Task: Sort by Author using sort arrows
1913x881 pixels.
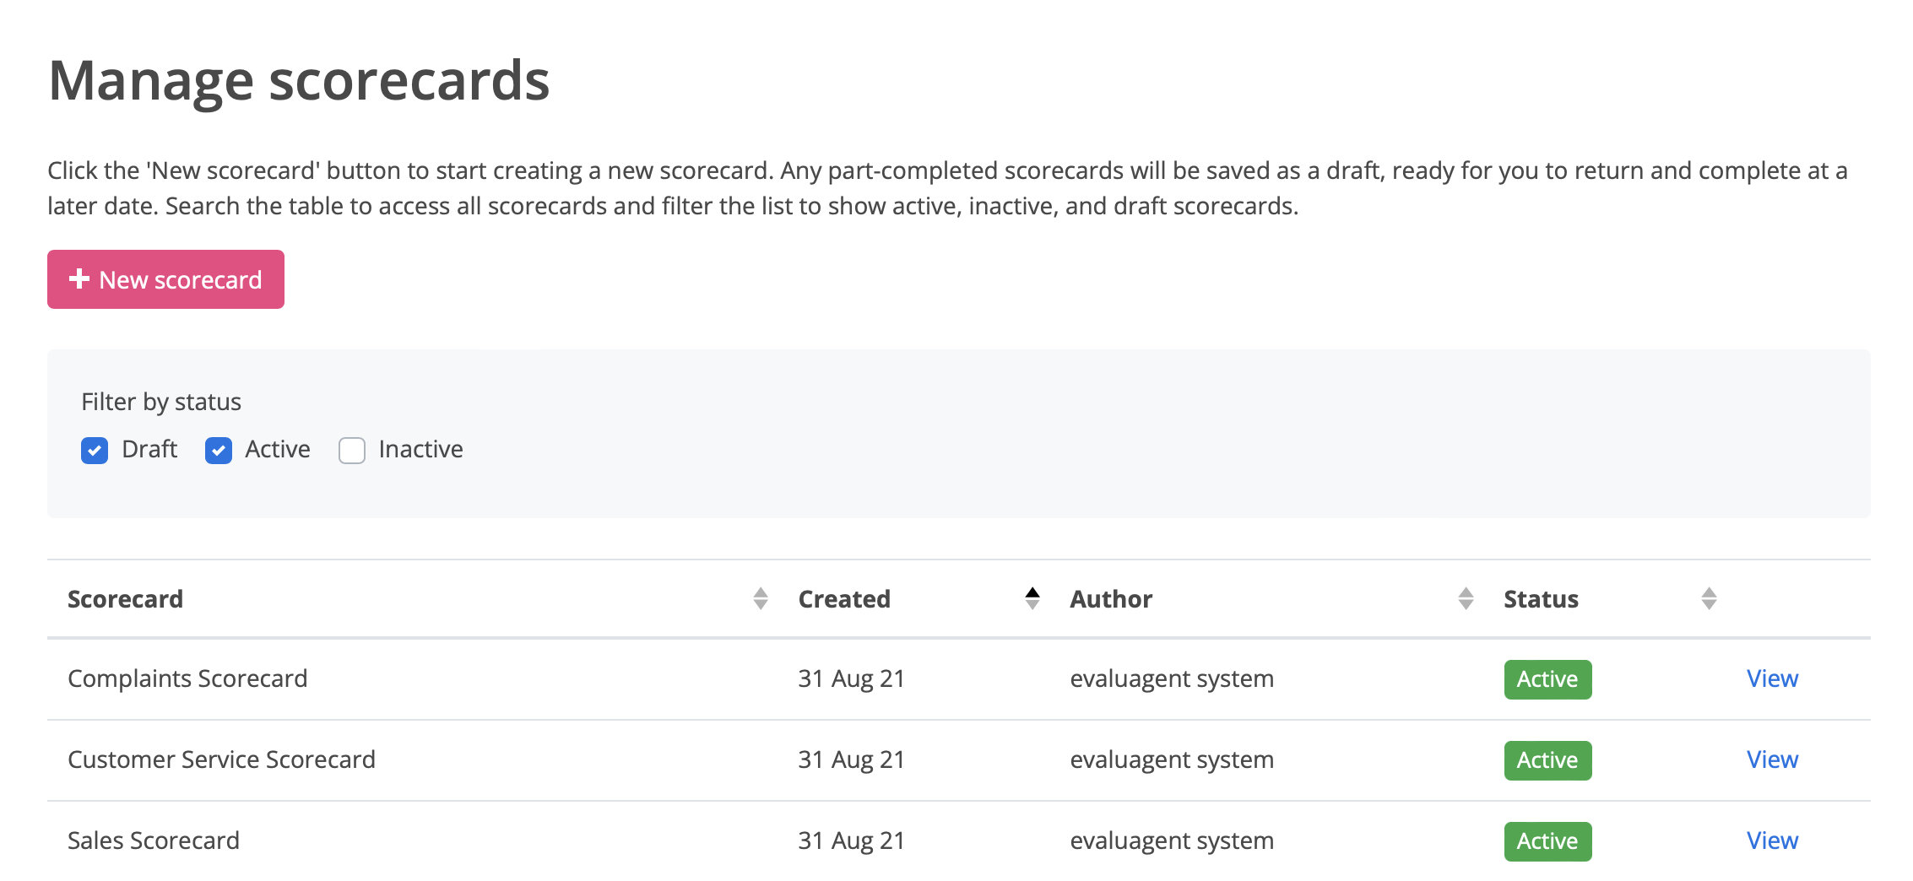Action: 1466,599
